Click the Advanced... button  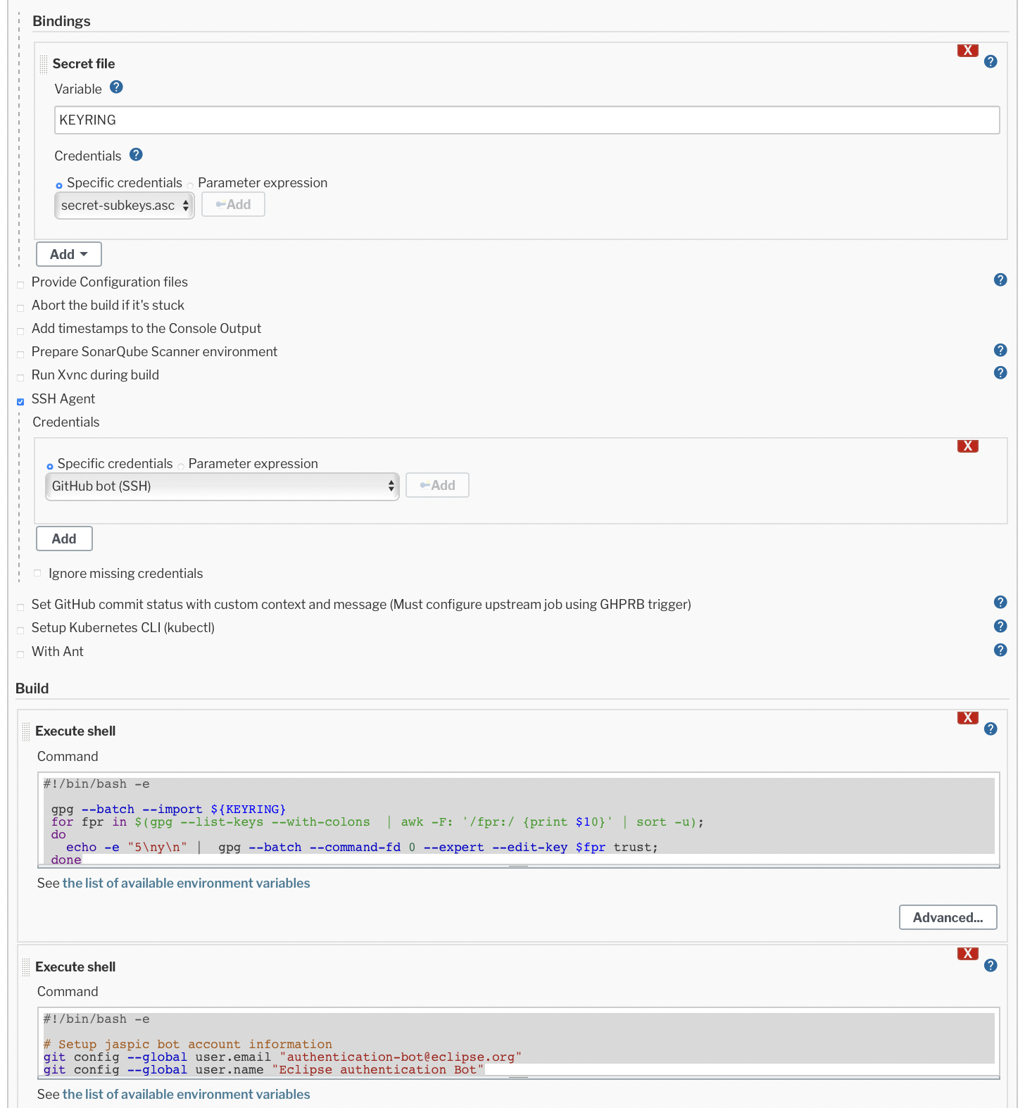coord(948,917)
